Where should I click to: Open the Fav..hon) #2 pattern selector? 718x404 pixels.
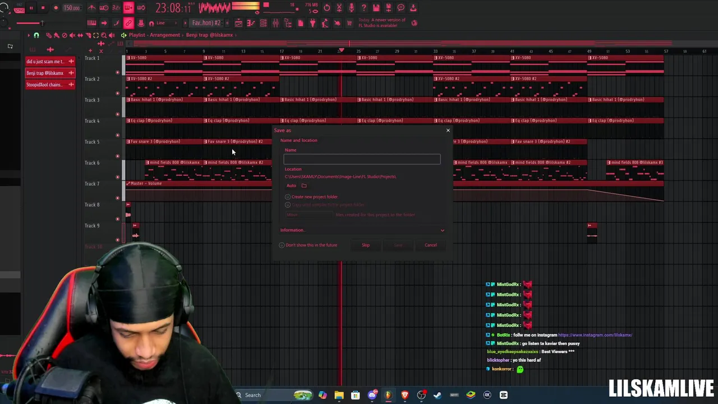coord(206,23)
